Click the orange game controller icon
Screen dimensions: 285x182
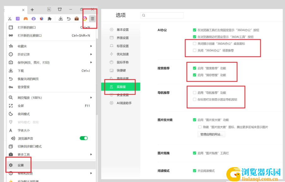(x=26, y=19)
